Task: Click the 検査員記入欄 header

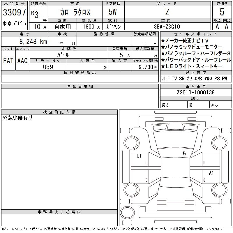Action: [59, 112]
